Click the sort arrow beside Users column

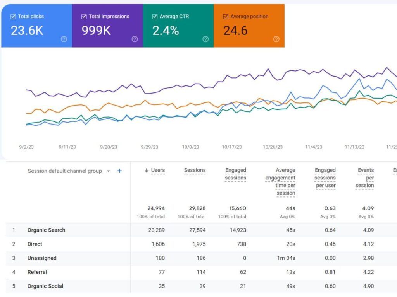click(146, 171)
